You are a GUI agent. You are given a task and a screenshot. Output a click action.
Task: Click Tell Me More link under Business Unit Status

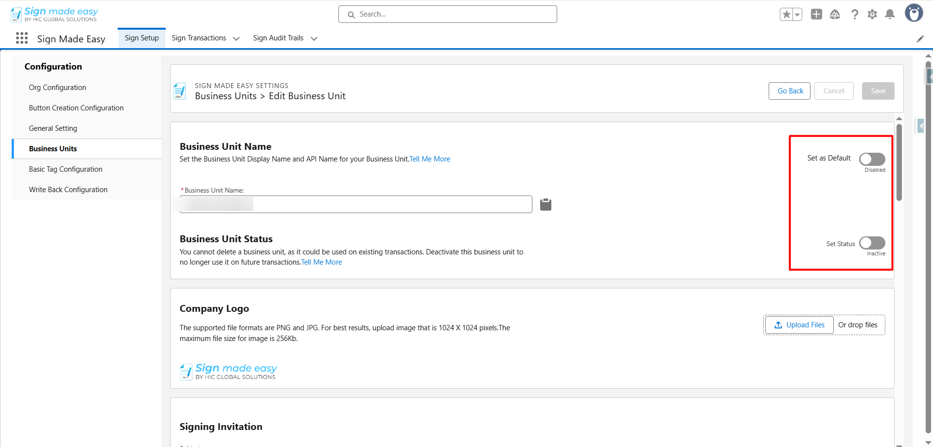coord(321,262)
